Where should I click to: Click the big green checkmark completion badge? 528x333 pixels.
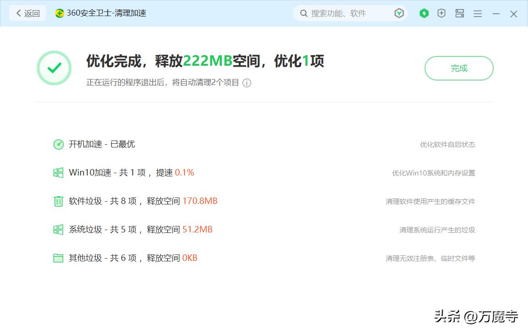pyautogui.click(x=54, y=68)
